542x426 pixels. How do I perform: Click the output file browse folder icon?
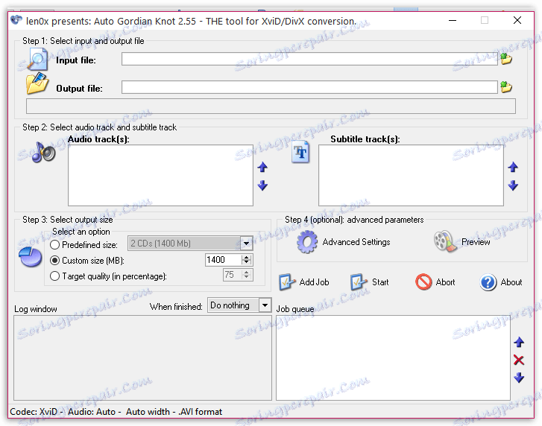(506, 87)
